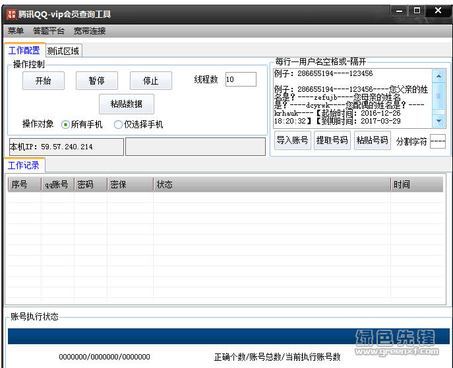This screenshot has height=368, width=453.
Task: Click the 开始 button
Action: pos(44,81)
